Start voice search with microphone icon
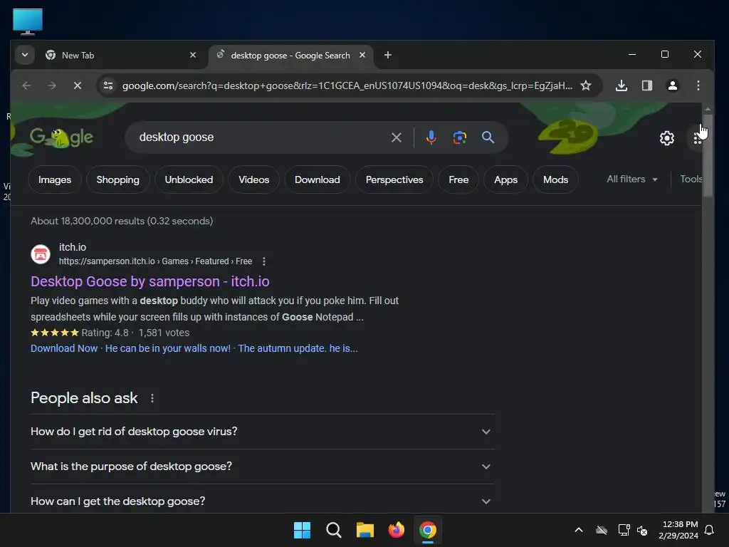 point(431,137)
